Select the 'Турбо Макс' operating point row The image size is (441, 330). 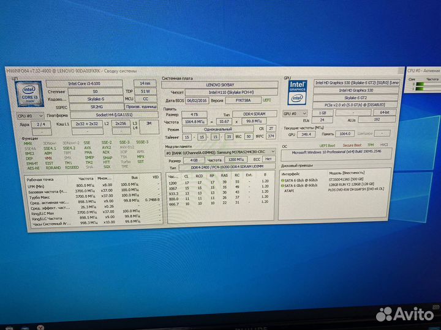[x=93, y=197]
